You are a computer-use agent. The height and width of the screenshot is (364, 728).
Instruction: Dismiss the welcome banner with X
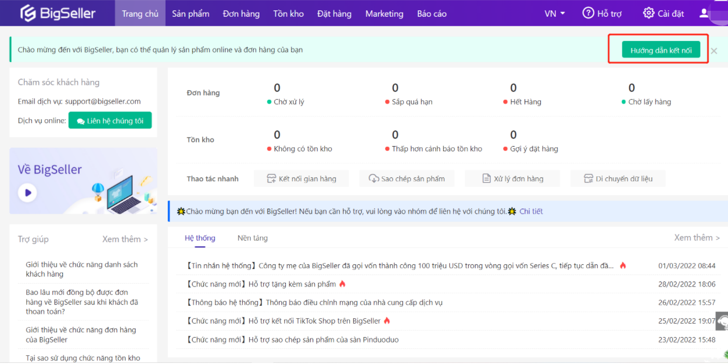tap(714, 51)
